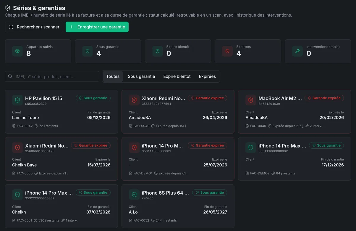Click the Garantie expirée badge on iPhone 14 Pro

pos(207,145)
